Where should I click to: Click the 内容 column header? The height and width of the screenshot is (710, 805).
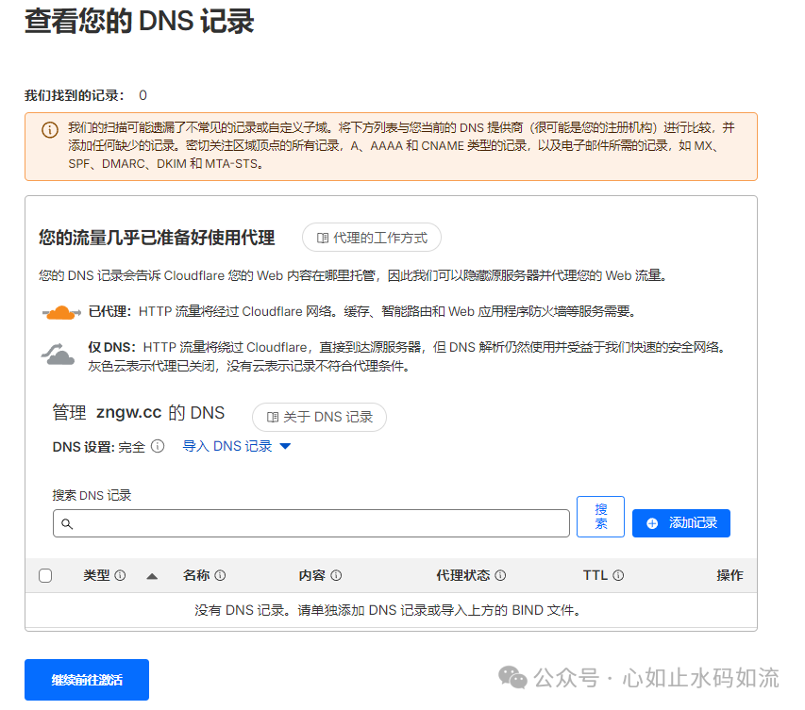click(x=312, y=575)
